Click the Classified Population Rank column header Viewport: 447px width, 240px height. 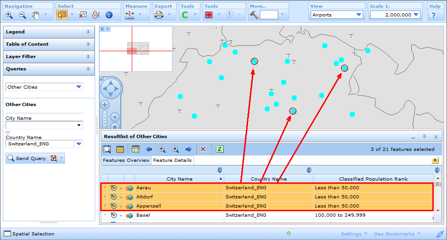click(x=373, y=179)
